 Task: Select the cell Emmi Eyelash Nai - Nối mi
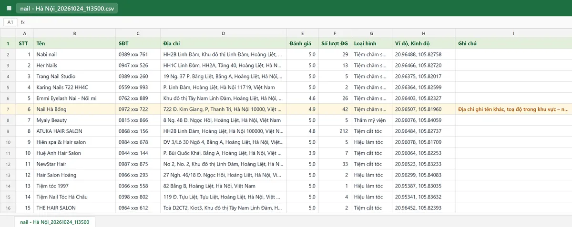74,99
